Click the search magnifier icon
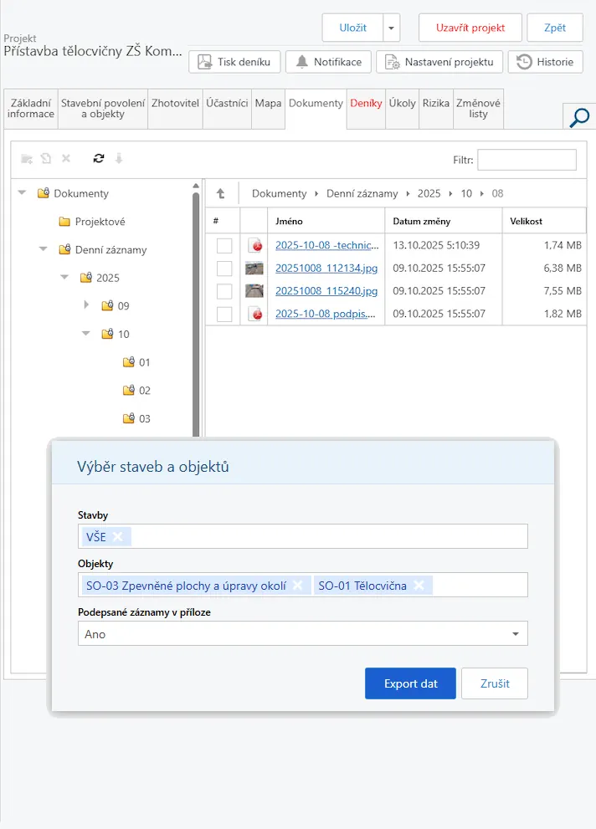Viewport: 596px width, 829px height. [579, 118]
